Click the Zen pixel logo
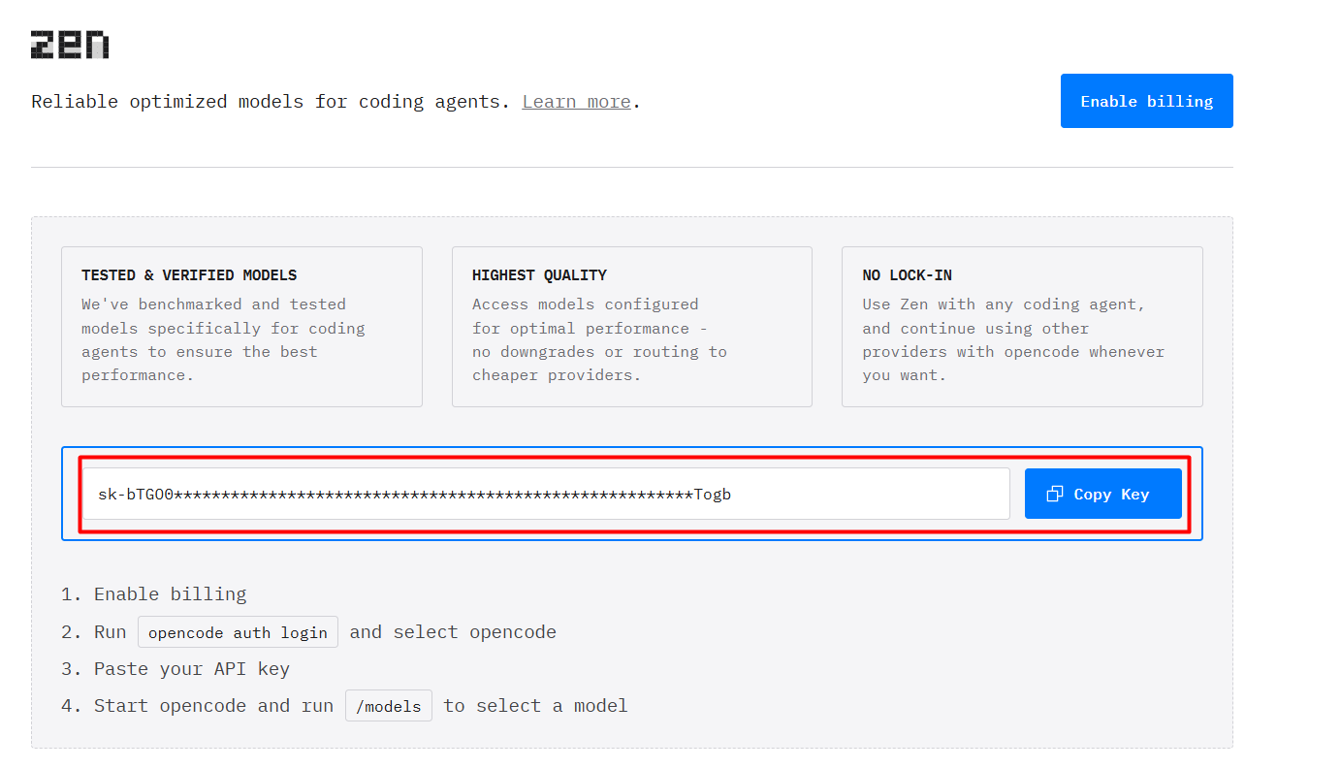The image size is (1341, 769). [x=70, y=45]
